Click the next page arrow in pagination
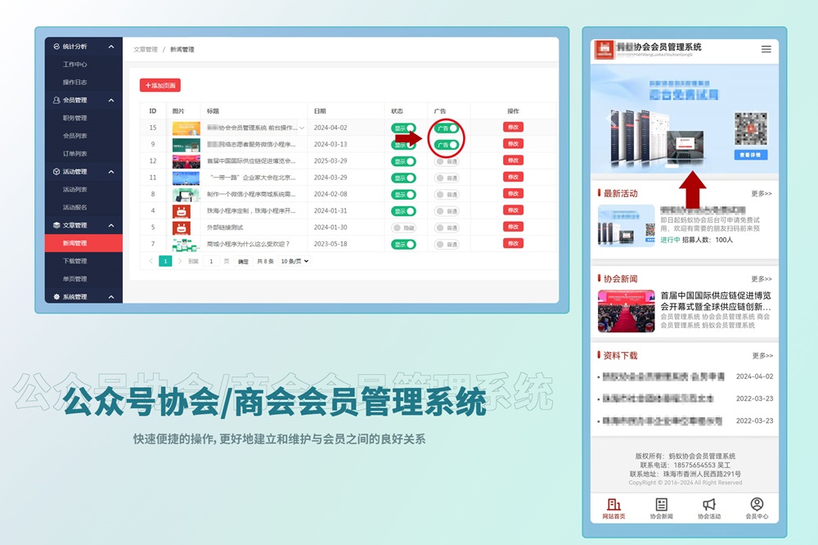Viewport: 818px width, 545px height. pyautogui.click(x=180, y=261)
